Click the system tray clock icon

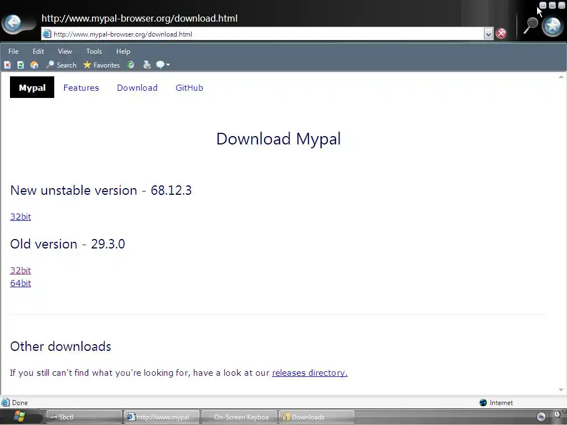click(557, 414)
